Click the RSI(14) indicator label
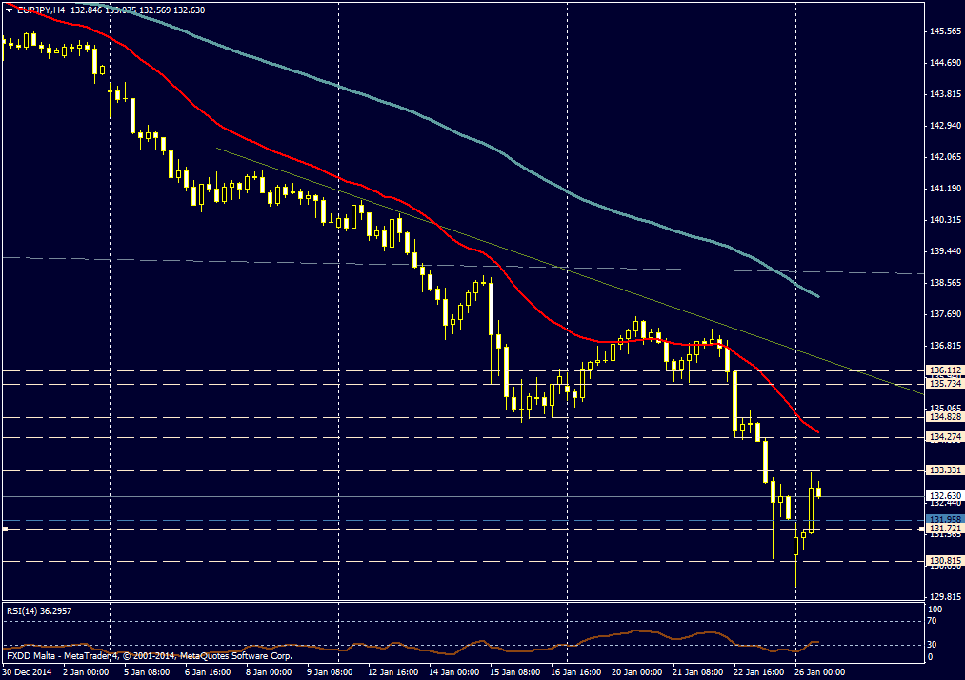The width and height of the screenshot is (965, 680). tap(39, 610)
